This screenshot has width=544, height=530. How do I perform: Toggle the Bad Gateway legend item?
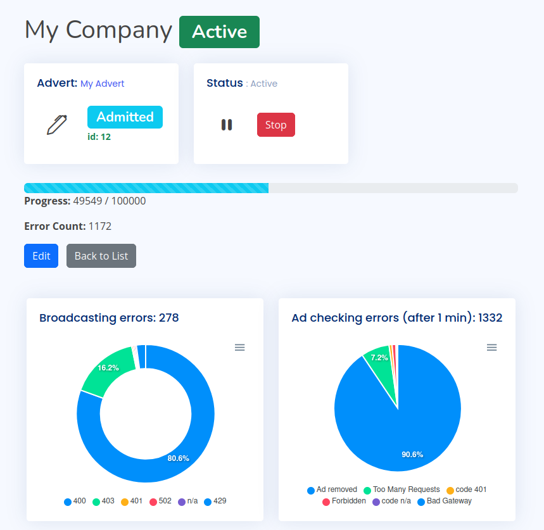point(445,502)
